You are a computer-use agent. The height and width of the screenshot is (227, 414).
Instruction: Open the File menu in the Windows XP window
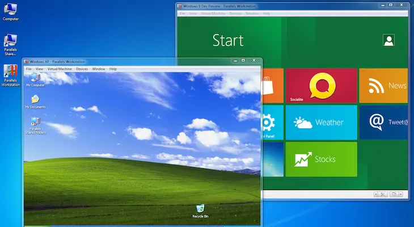(x=28, y=69)
